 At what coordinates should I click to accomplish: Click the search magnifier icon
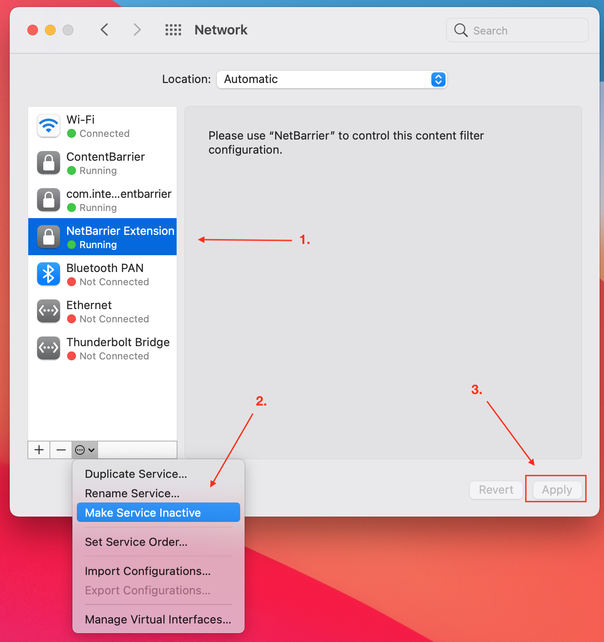(x=461, y=30)
